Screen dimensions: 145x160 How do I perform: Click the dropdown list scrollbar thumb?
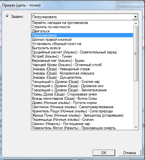pyautogui.click(x=136, y=53)
